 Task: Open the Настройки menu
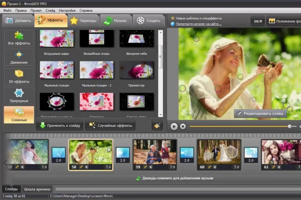67,10
